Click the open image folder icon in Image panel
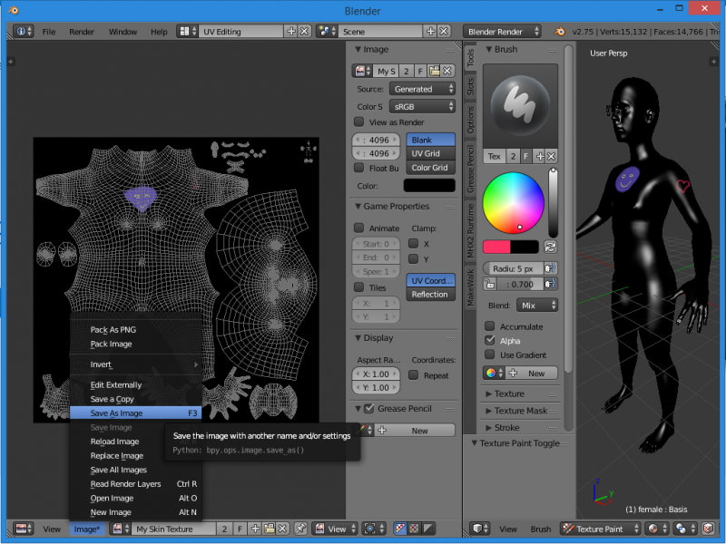 (435, 71)
